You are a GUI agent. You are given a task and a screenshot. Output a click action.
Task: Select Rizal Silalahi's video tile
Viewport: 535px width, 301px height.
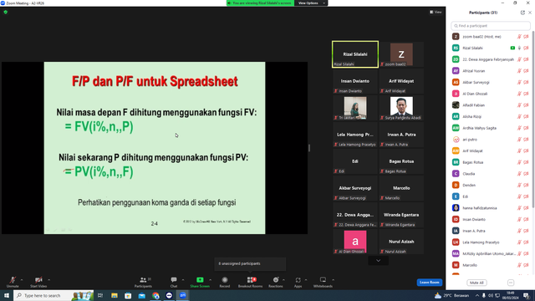click(x=355, y=54)
